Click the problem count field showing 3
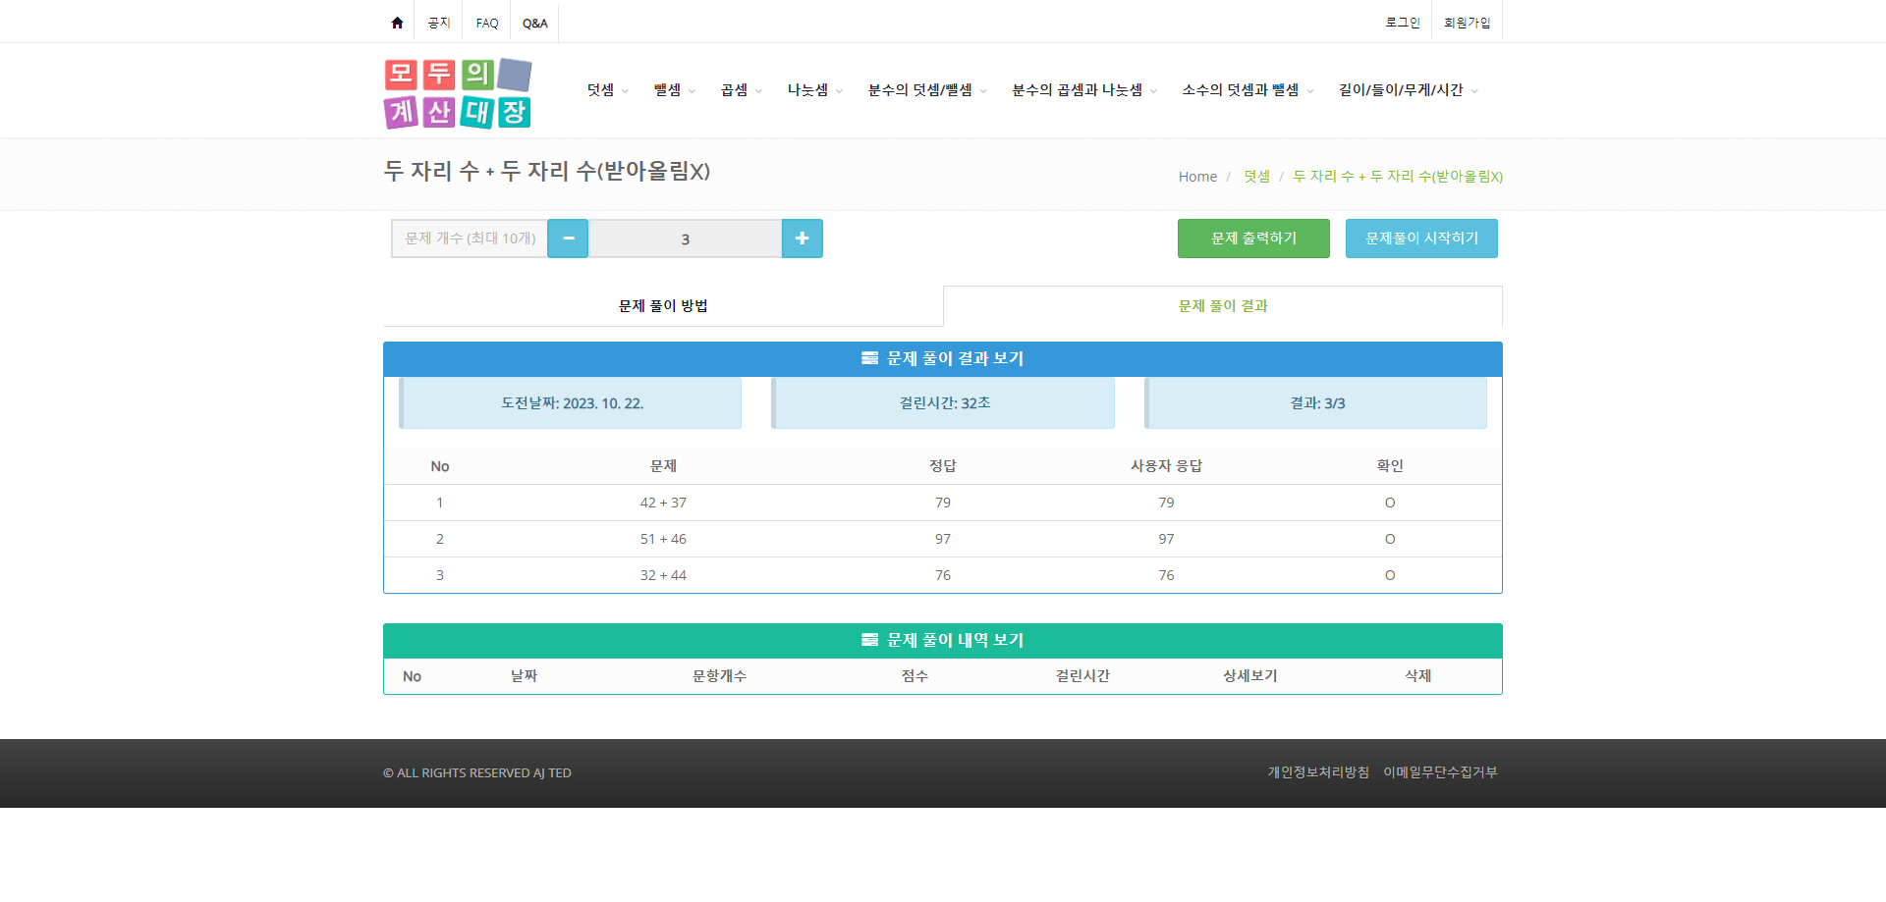Viewport: 1886px width, 902px height. tap(685, 239)
